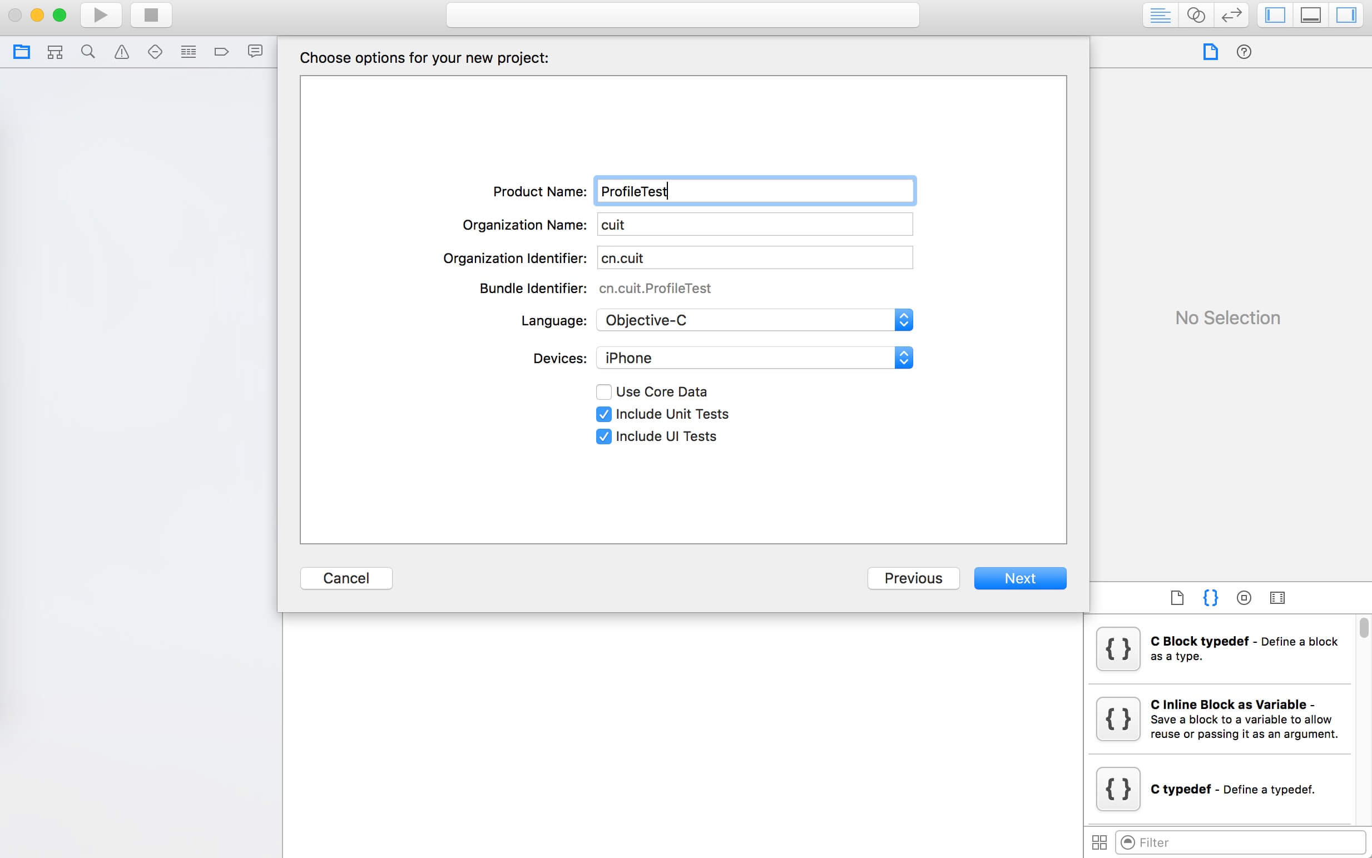Toggle the Include UI Tests checkbox

point(603,436)
